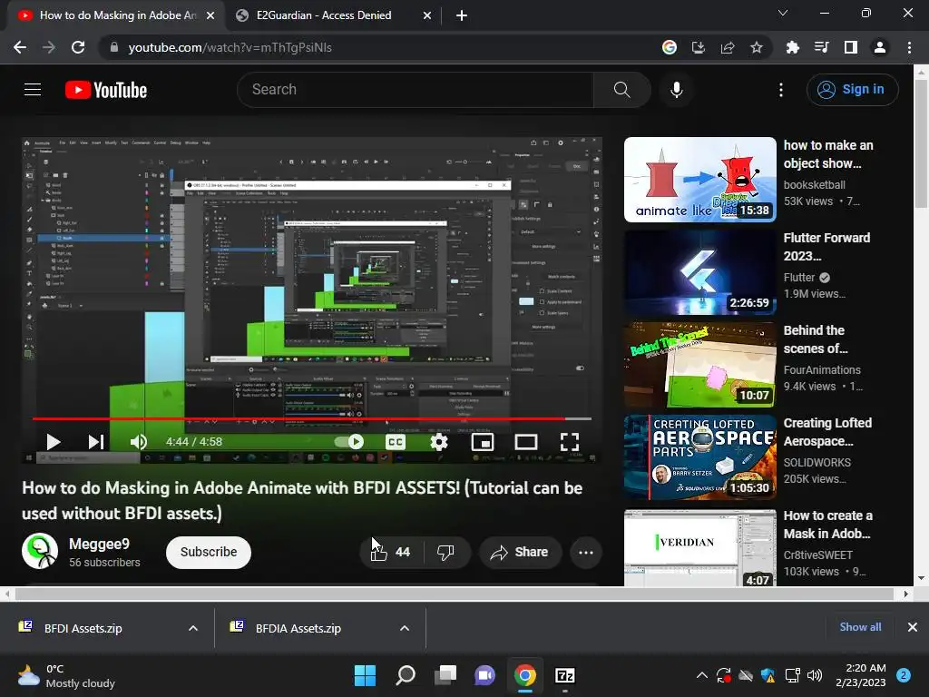
Task: Enter full screen mode
Action: tap(570, 442)
